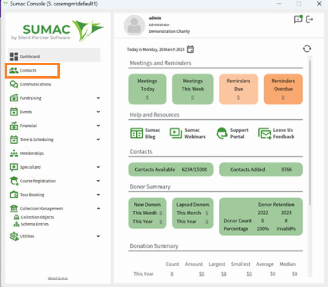Click the Collection Objects small icon
The height and width of the screenshot is (287, 328).
16,217
